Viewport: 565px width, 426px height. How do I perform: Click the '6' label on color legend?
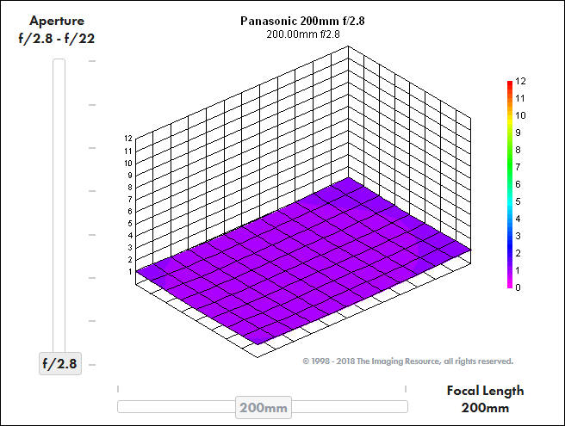coord(518,184)
